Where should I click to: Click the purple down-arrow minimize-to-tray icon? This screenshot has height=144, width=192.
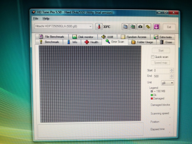[x=156, y=27]
